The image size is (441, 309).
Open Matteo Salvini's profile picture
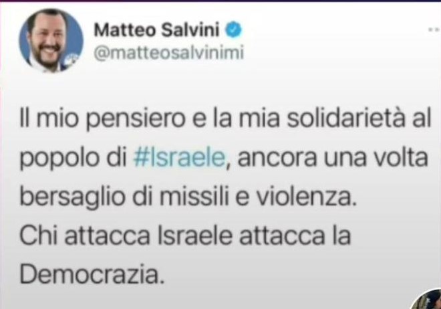(51, 41)
